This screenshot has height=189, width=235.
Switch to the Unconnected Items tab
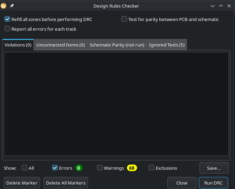pos(60,45)
